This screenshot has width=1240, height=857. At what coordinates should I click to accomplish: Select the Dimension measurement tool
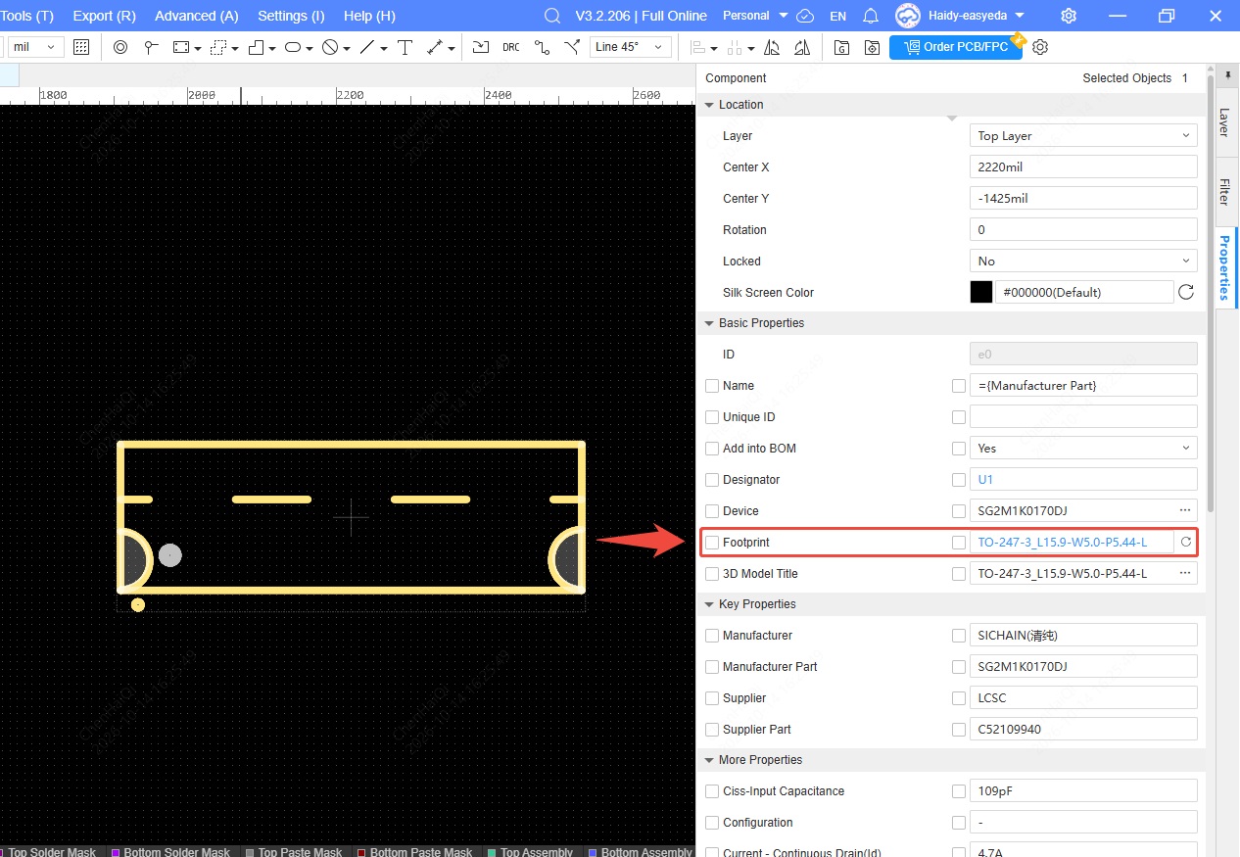click(436, 47)
